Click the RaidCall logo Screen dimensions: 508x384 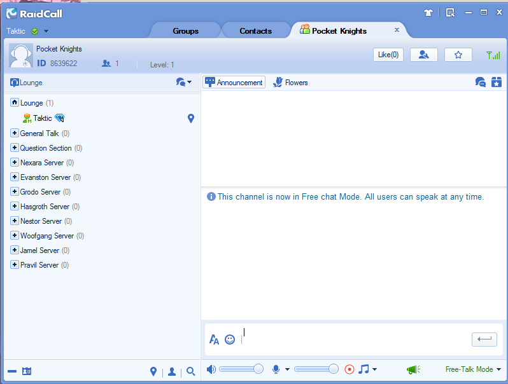click(x=34, y=13)
